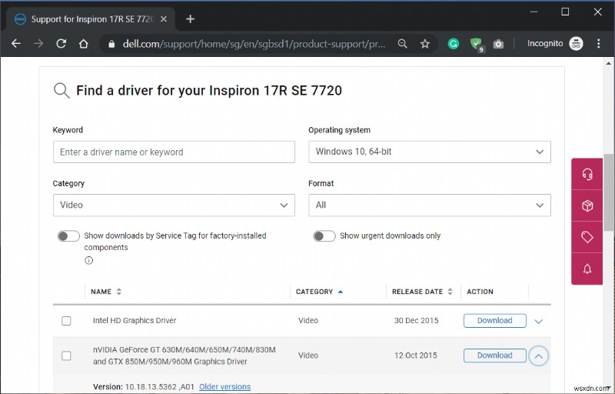Bookmark this page with the star icon
Screen dimensions: 615x394
click(424, 44)
